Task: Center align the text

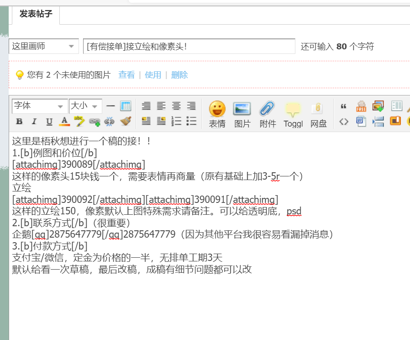Action: 176,106
